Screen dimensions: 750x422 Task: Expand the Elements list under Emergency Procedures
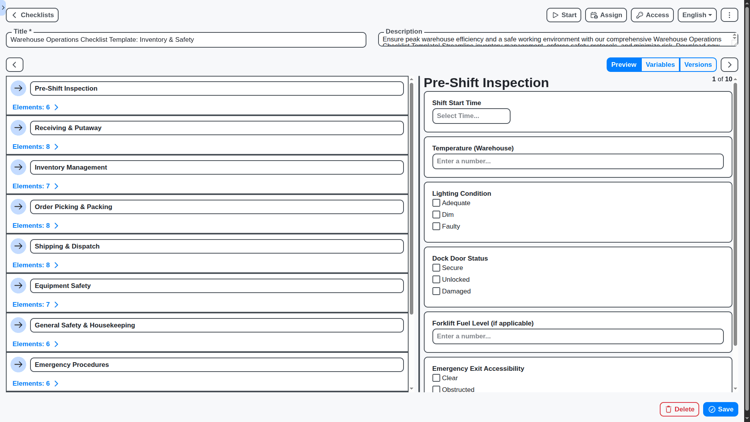(x=35, y=383)
